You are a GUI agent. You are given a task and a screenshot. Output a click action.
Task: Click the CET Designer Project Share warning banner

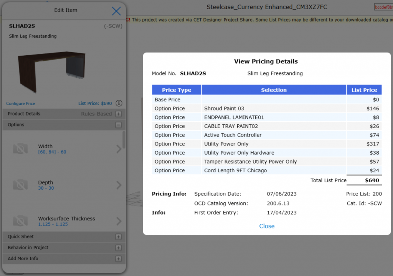click(x=259, y=20)
